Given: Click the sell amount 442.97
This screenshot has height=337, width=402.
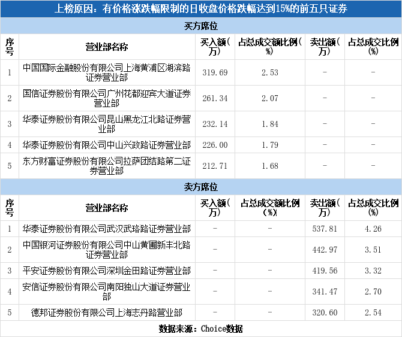Looking at the screenshot, I should (x=325, y=250).
